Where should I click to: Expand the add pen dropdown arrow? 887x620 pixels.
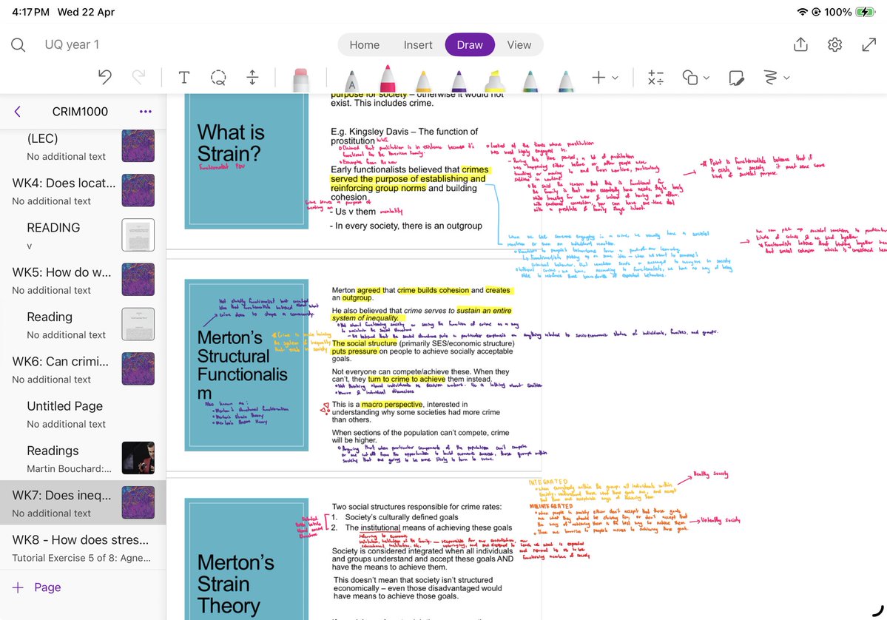click(615, 78)
